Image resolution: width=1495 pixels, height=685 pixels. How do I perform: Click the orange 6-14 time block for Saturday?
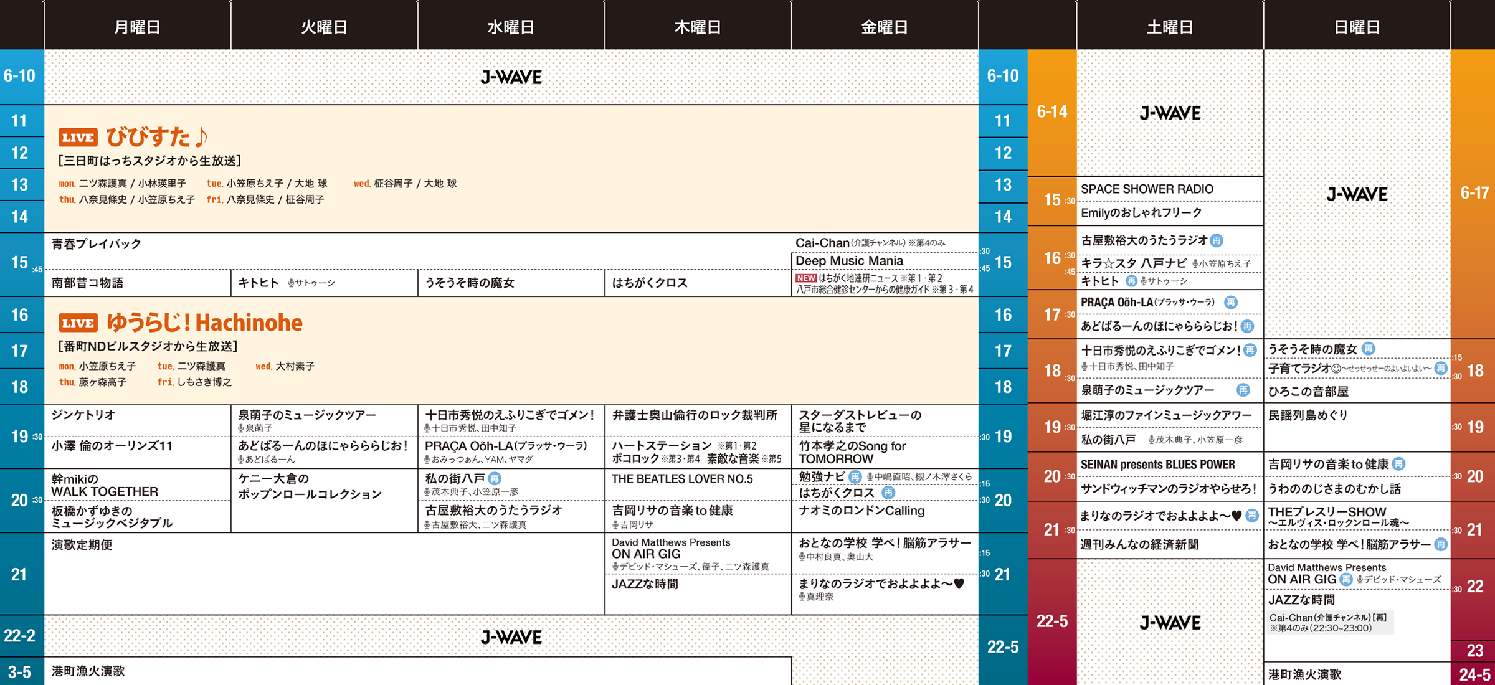point(1051,112)
